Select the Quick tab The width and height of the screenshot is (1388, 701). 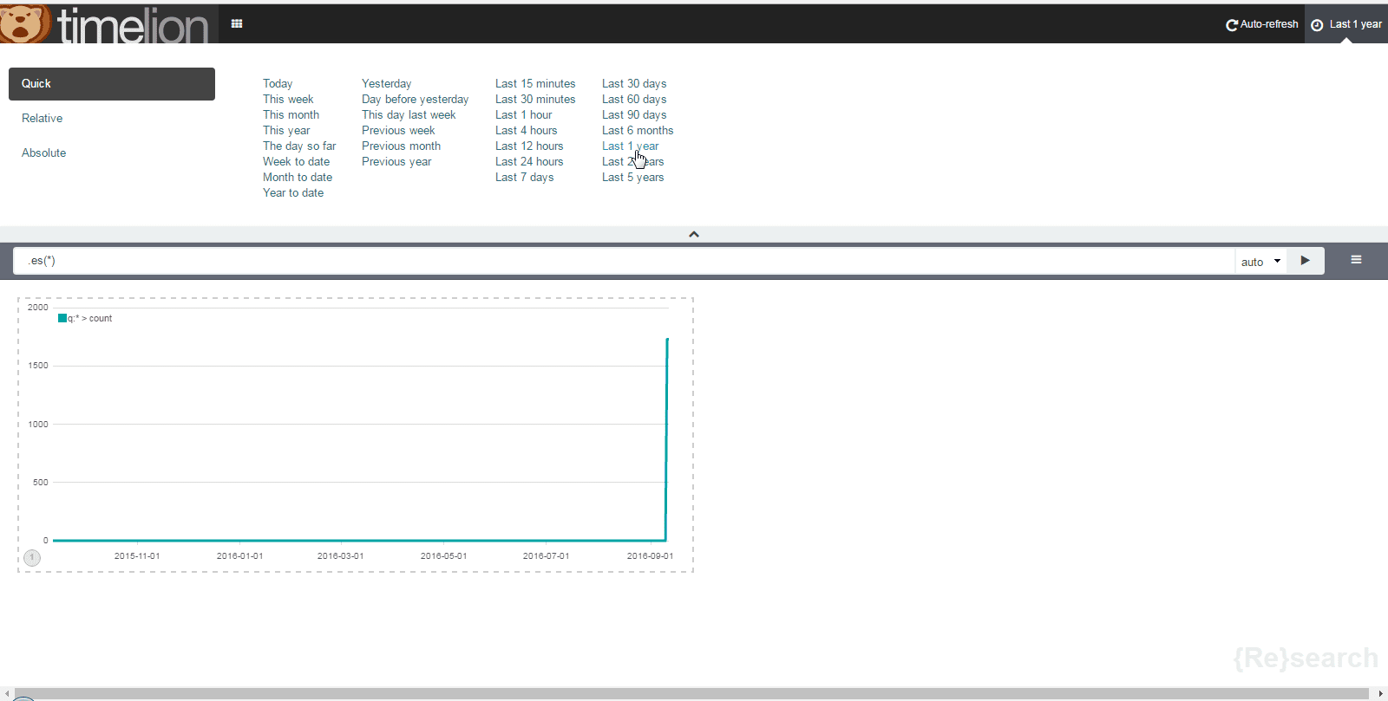(112, 84)
